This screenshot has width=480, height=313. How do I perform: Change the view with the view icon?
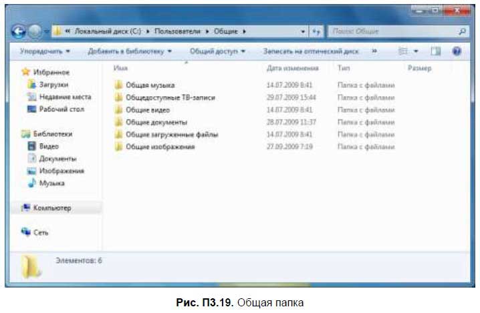pyautogui.click(x=403, y=51)
